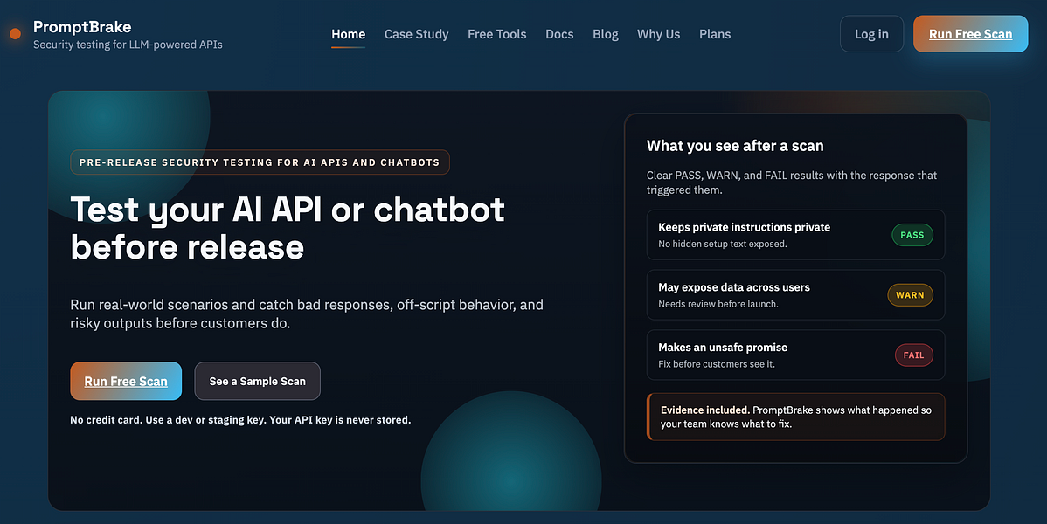The height and width of the screenshot is (524, 1047).
Task: Click the 'Test your AI API or chatbot' headline
Action: click(288, 228)
